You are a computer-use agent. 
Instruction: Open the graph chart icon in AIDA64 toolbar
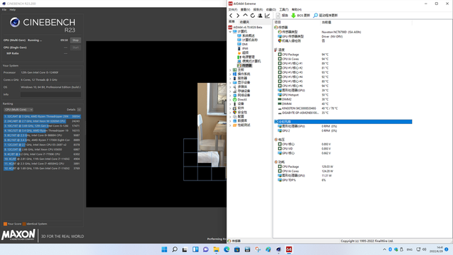click(268, 16)
